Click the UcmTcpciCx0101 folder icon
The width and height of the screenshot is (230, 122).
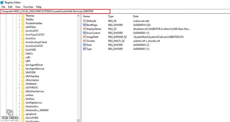23,34
